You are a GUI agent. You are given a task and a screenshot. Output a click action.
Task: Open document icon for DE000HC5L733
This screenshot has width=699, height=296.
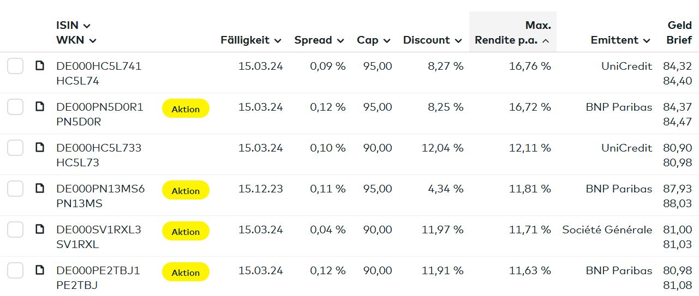pyautogui.click(x=40, y=148)
